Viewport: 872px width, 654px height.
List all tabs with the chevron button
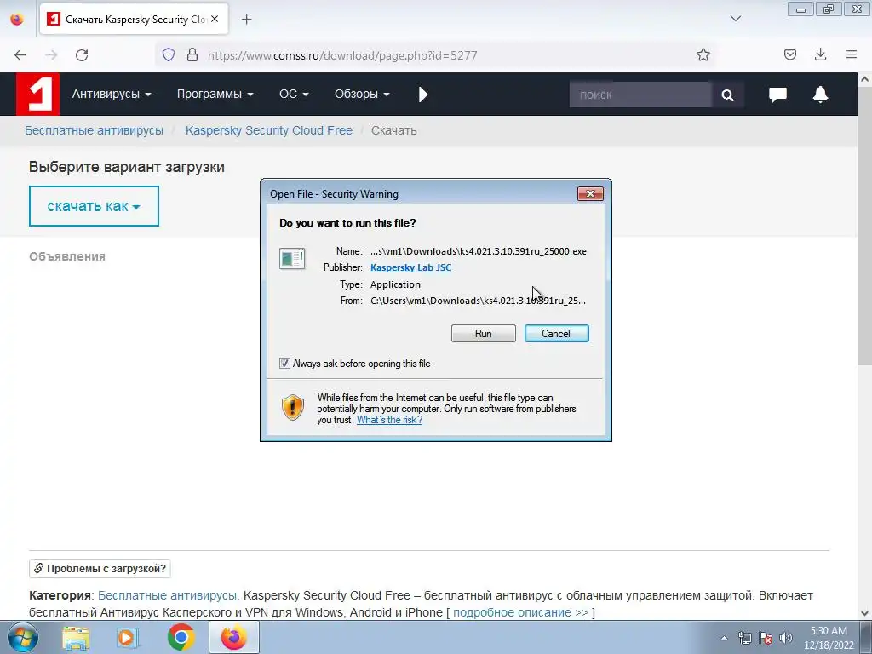[x=735, y=19]
